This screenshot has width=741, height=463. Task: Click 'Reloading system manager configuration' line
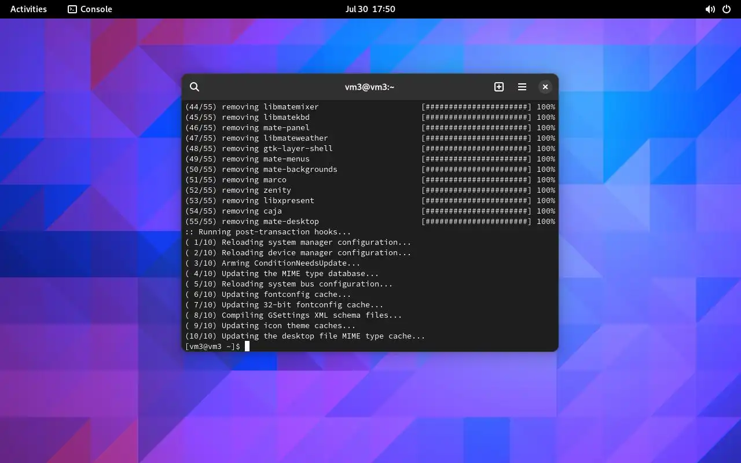point(298,242)
